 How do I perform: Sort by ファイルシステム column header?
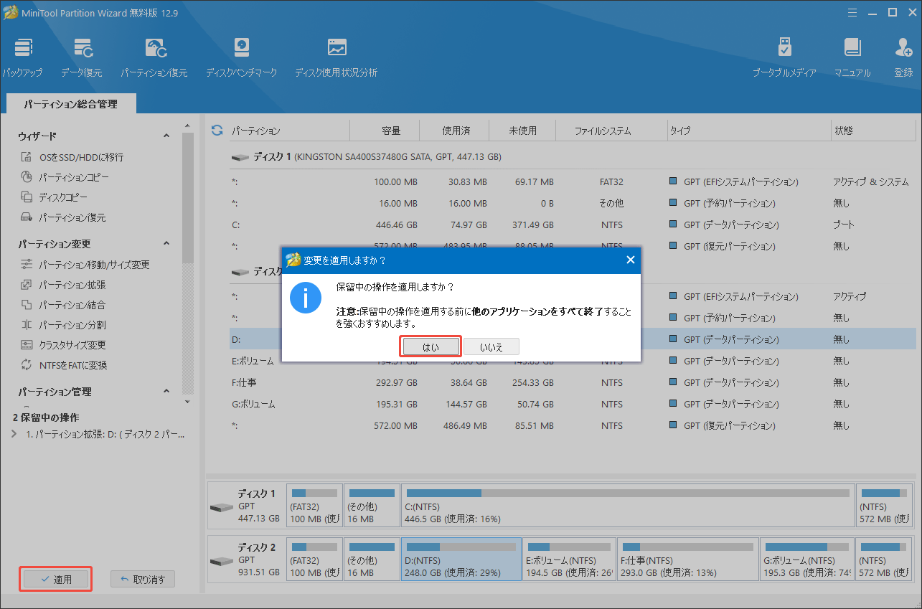click(612, 131)
